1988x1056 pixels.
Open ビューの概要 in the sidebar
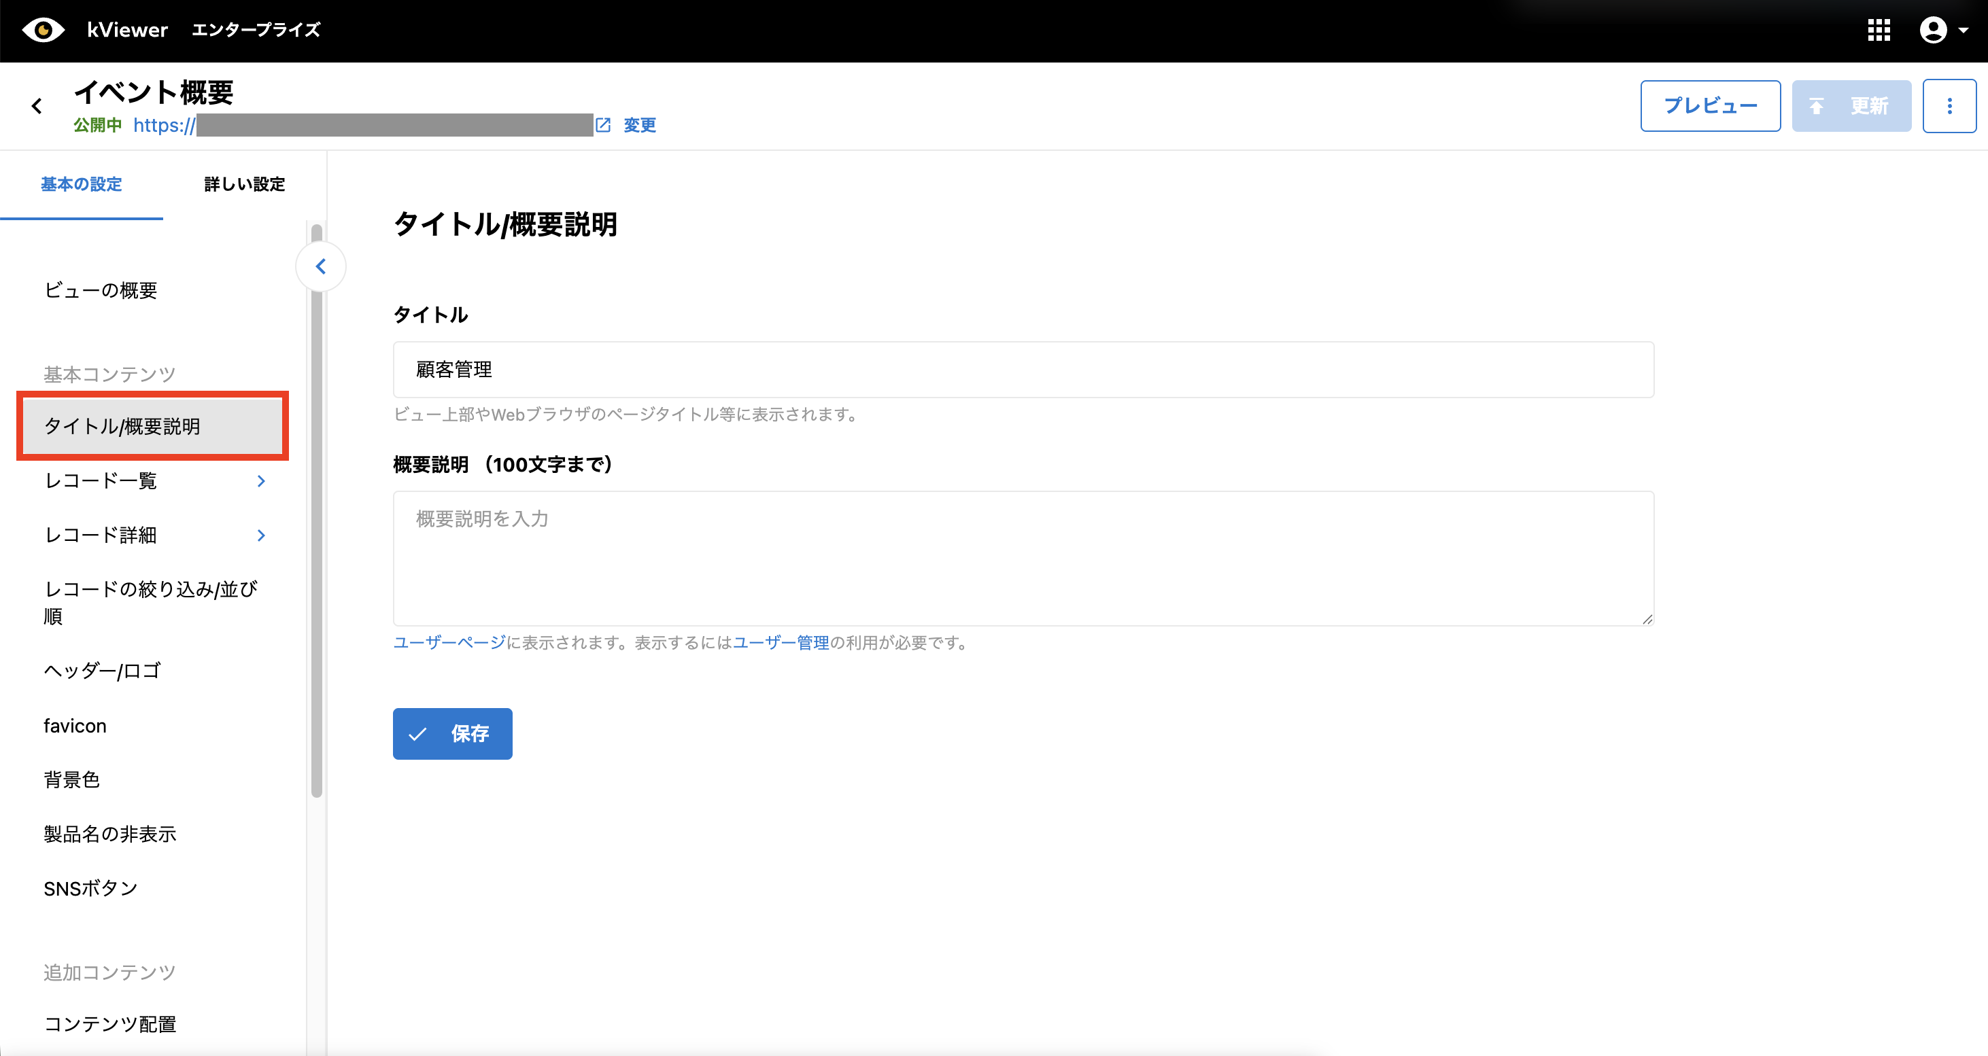[x=101, y=290]
